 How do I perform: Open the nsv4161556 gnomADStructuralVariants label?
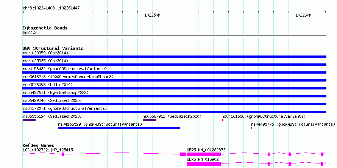(x=264, y=116)
